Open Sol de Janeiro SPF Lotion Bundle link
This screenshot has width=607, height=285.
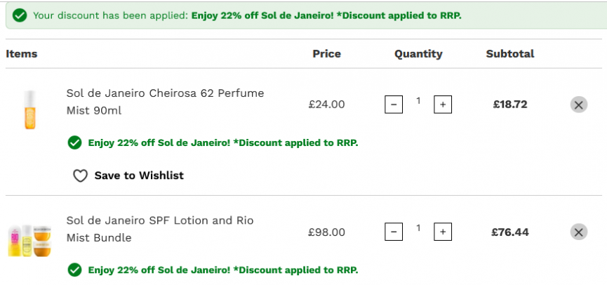click(x=160, y=229)
